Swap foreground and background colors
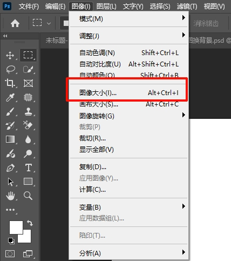Viewport: 231px width, 261px height. [30, 223]
